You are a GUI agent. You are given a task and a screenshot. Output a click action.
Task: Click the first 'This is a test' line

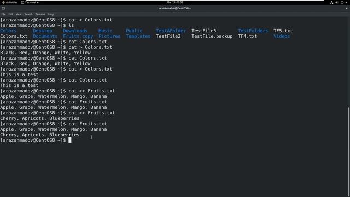pyautogui.click(x=19, y=74)
